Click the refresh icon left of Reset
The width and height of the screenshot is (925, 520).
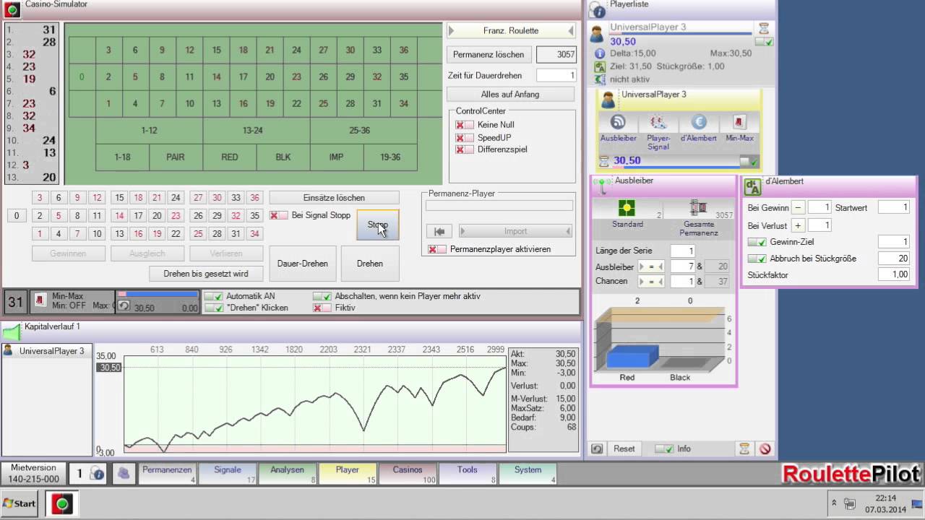597,448
